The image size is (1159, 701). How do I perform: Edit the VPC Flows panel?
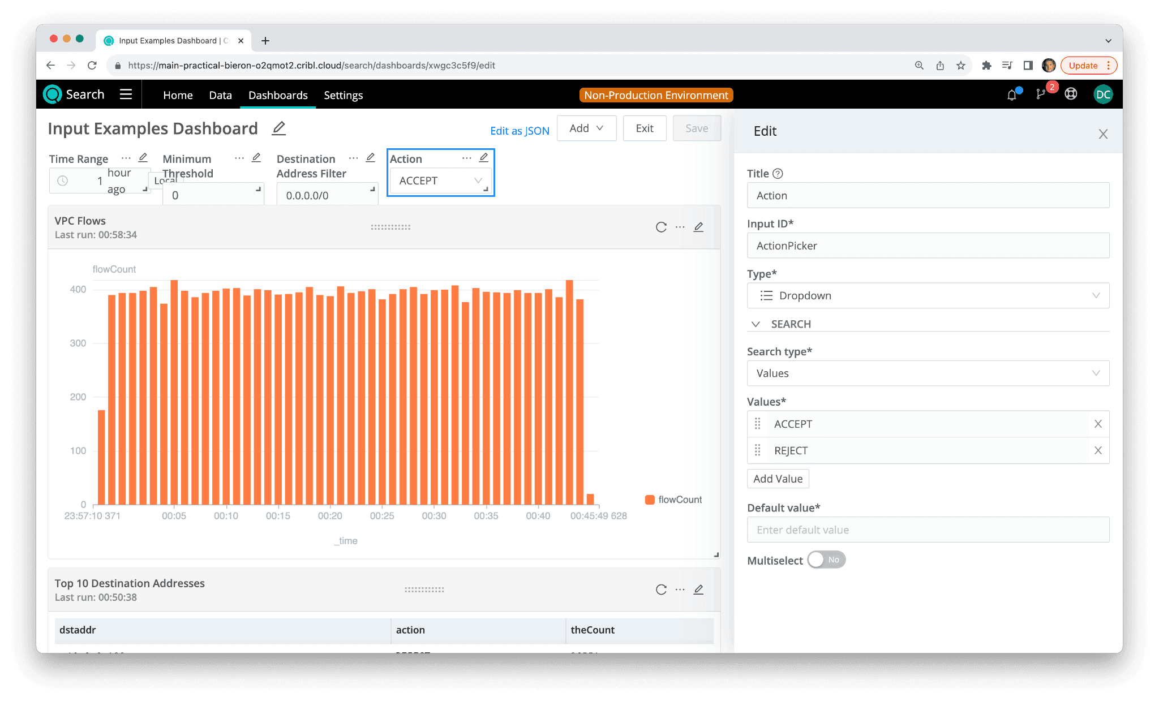click(x=698, y=227)
